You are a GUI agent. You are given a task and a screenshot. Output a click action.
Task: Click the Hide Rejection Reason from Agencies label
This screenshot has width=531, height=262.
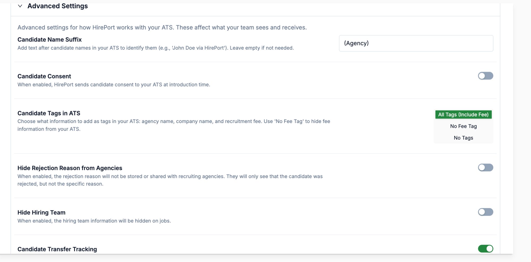70,168
